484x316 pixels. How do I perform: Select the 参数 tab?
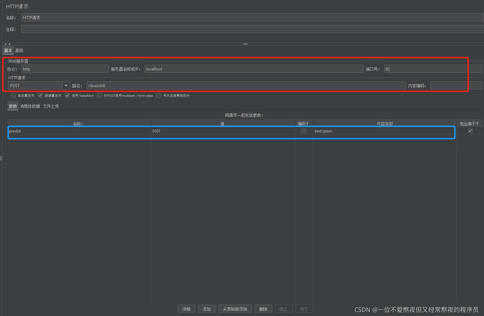(x=13, y=106)
